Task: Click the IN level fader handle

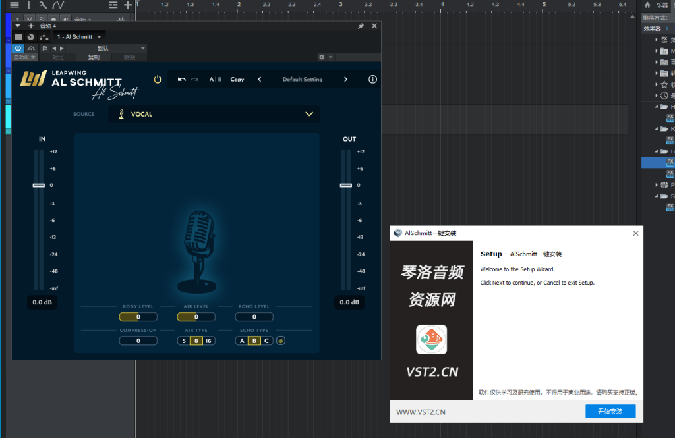Action: pos(39,186)
